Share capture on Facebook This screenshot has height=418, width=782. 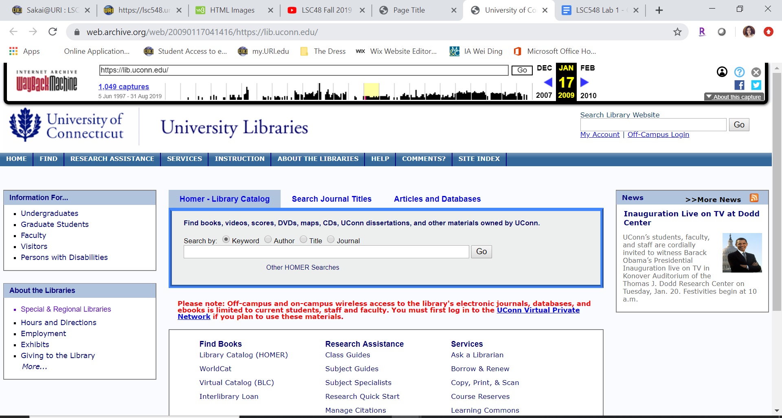[x=739, y=85]
